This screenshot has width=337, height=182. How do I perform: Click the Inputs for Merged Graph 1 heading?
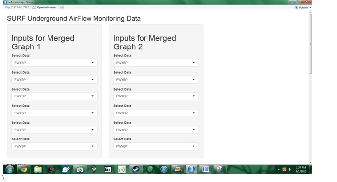point(43,43)
